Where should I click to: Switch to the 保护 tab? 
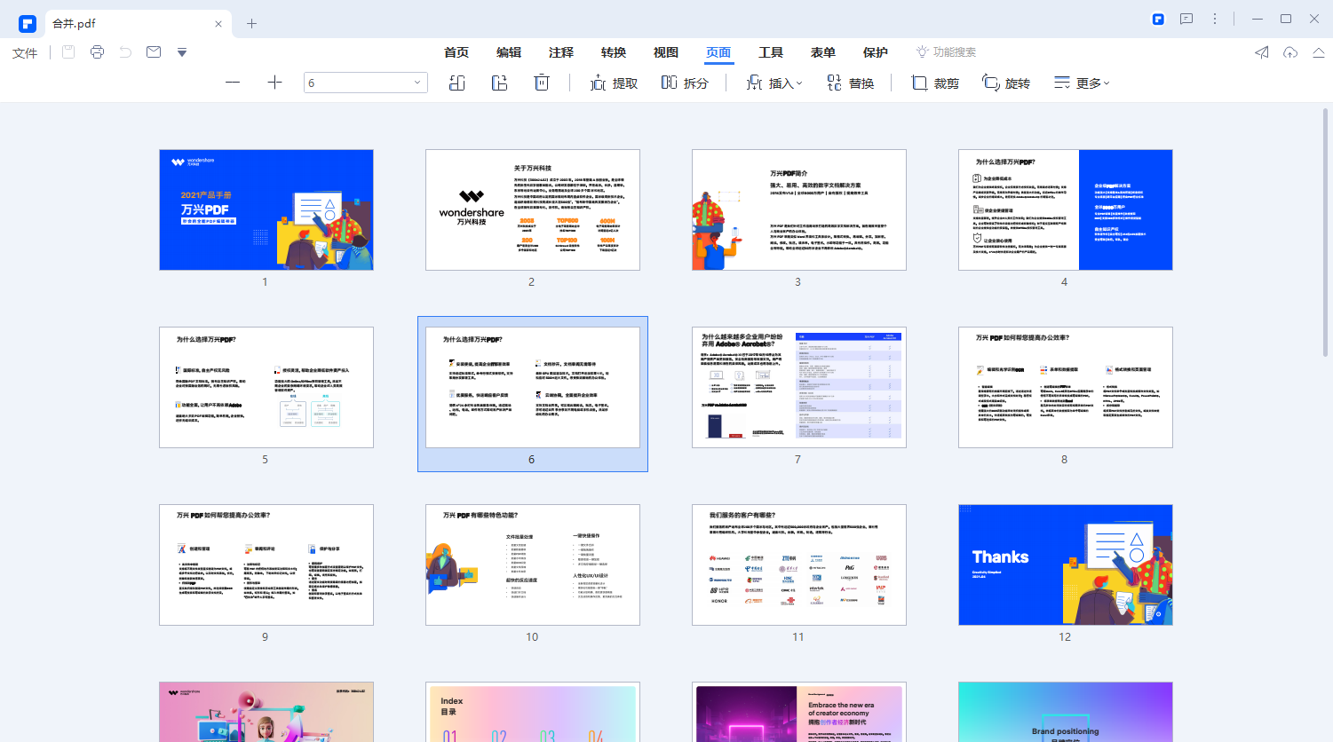tap(876, 52)
